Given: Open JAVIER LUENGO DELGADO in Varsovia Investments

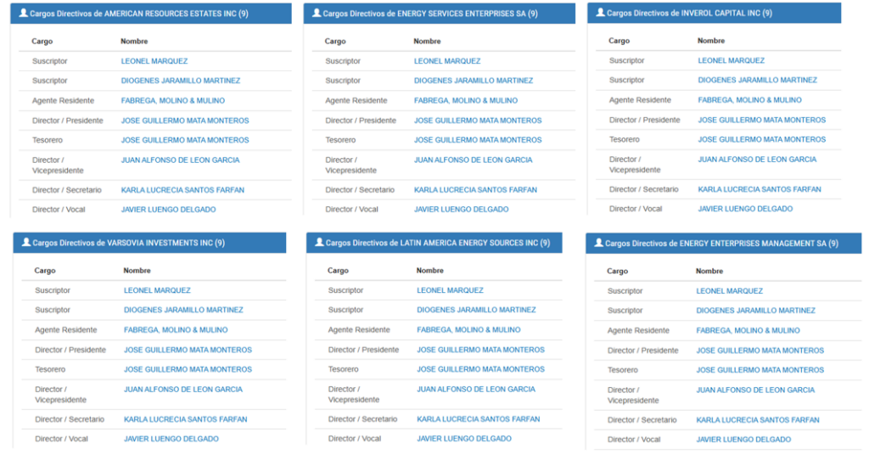Looking at the screenshot, I should (171, 438).
